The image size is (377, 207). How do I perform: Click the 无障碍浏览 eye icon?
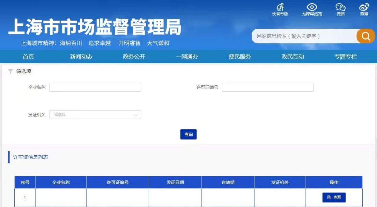tap(312, 7)
